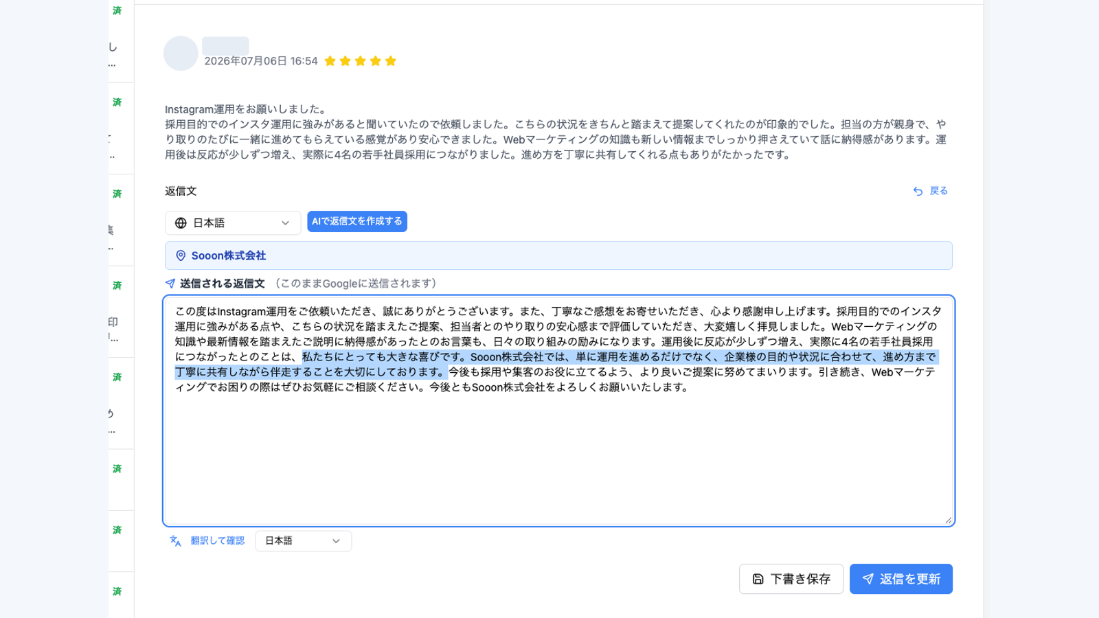
Task: Click the globe icon in language selector
Action: pos(181,223)
